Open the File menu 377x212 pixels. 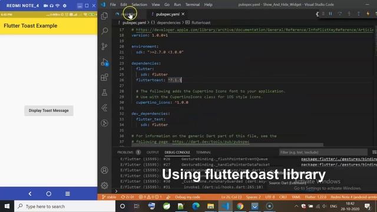113,5
